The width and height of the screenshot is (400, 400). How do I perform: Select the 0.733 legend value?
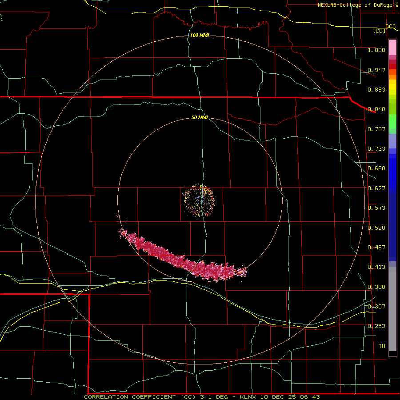click(x=376, y=149)
